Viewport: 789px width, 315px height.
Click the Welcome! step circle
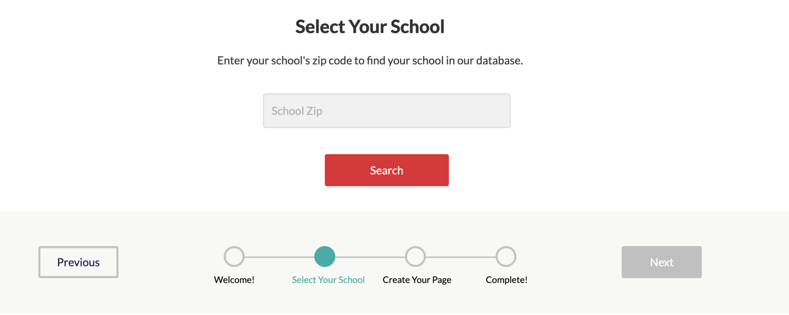pyautogui.click(x=234, y=257)
